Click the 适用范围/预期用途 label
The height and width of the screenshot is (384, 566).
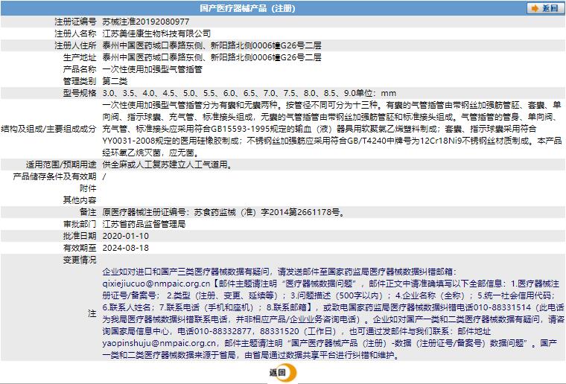pos(61,164)
